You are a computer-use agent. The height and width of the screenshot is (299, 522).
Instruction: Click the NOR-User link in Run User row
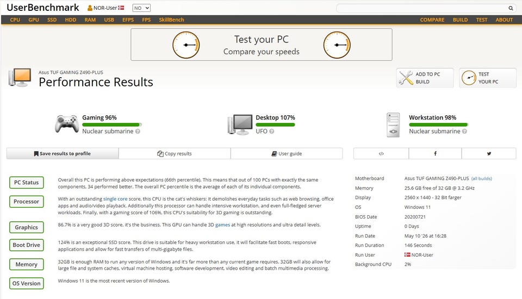pyautogui.click(x=422, y=255)
